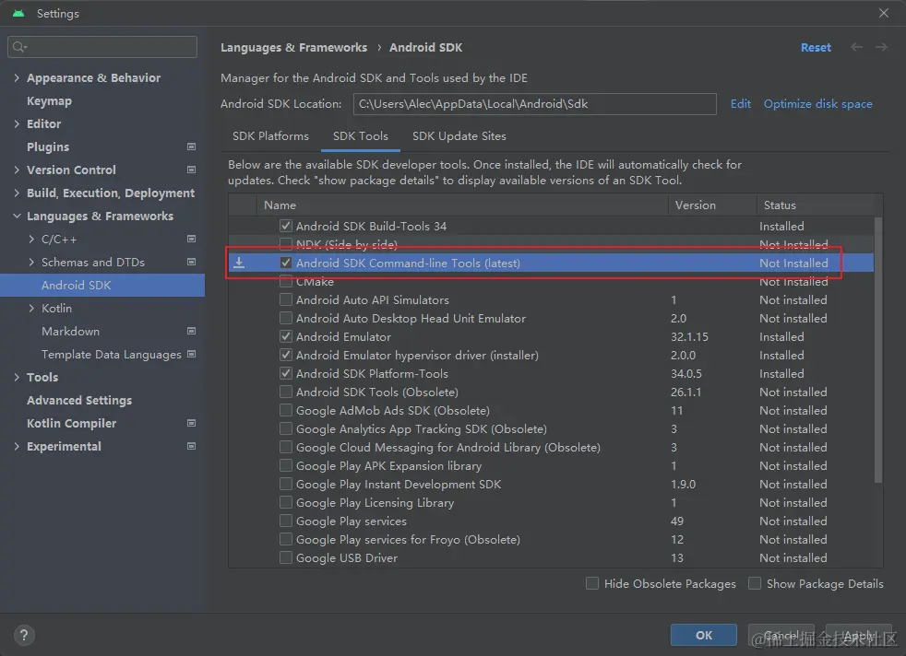This screenshot has height=656, width=906.
Task: Click the project-level icon next to Experimental
Action: point(191,446)
